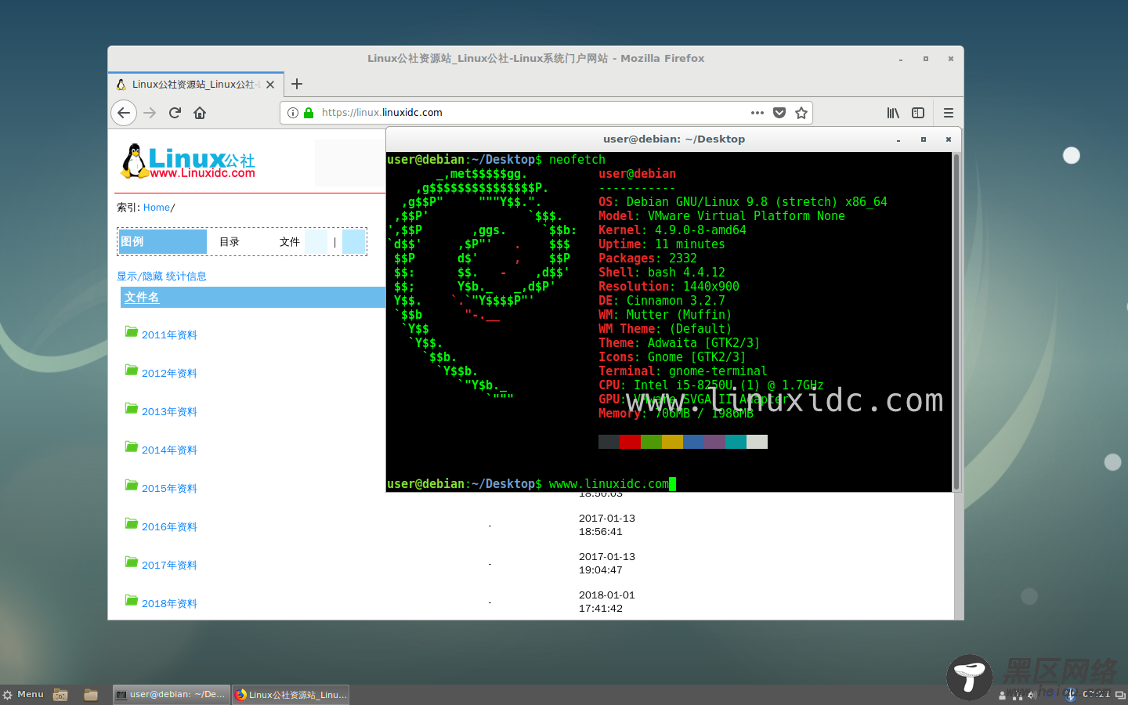Click the Linux公社 penguin logo

188,161
